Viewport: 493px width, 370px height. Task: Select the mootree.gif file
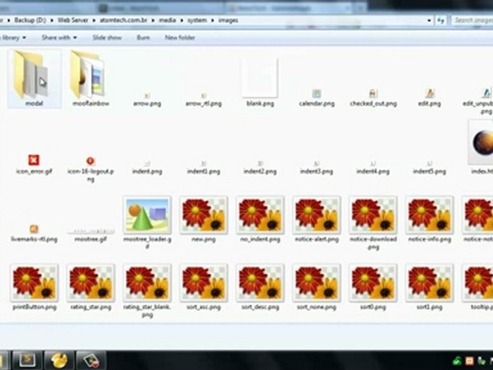[x=90, y=236]
